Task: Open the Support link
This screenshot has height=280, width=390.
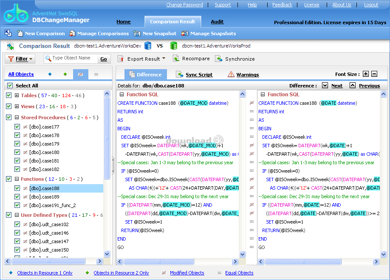Action: click(x=223, y=5)
